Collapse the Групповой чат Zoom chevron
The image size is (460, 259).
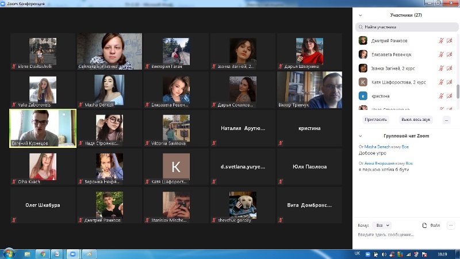(x=361, y=136)
